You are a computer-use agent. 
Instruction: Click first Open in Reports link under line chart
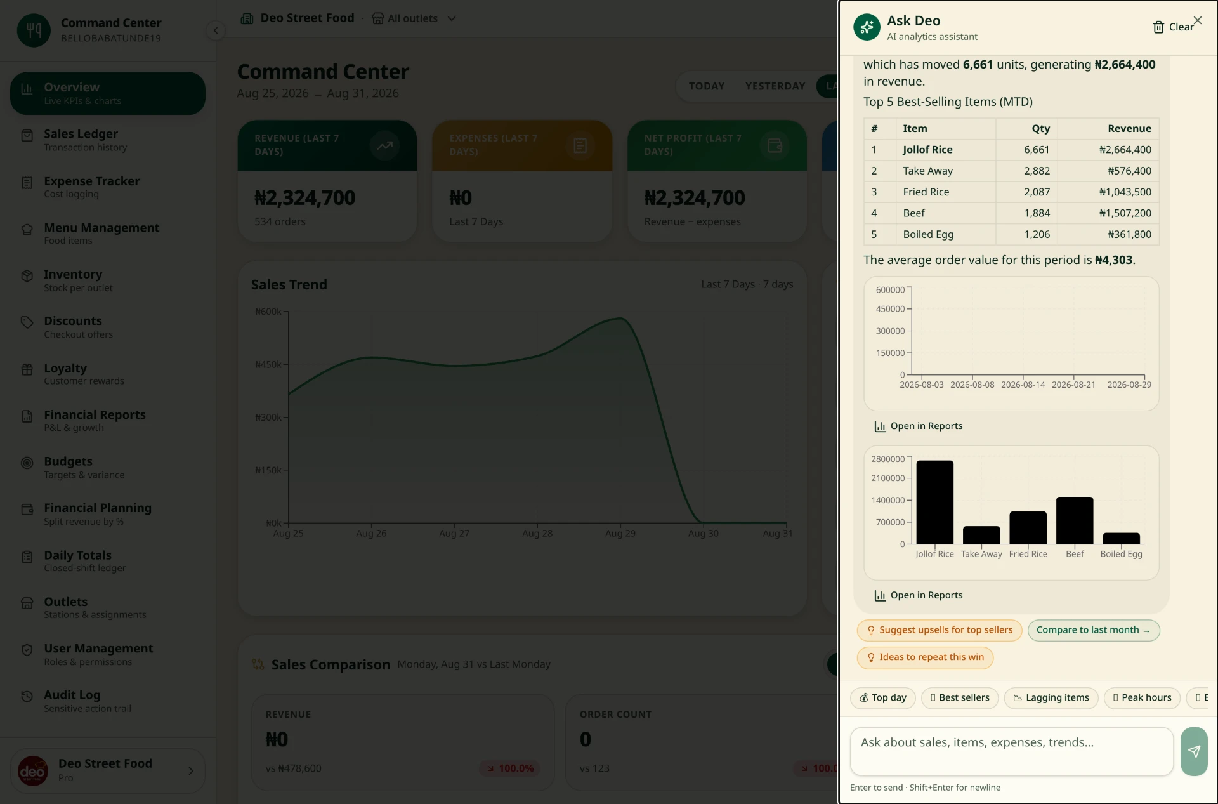click(x=918, y=426)
